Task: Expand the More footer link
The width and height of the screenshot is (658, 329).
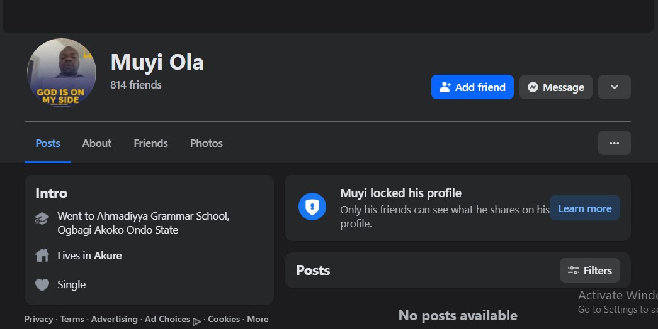Action: coord(258,319)
